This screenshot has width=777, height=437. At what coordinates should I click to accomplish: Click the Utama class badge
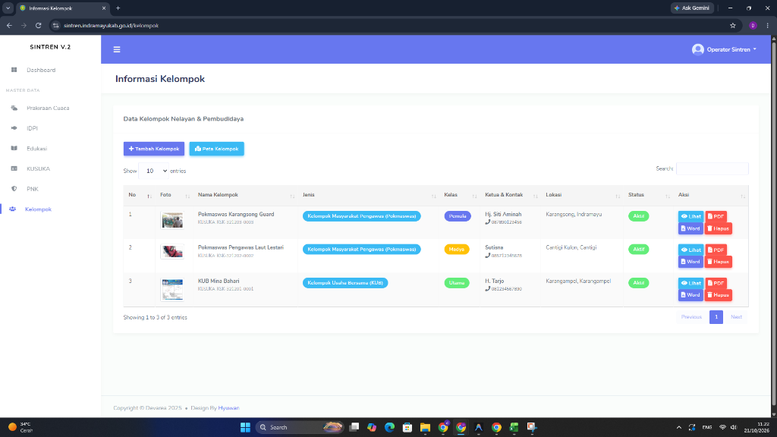click(456, 283)
